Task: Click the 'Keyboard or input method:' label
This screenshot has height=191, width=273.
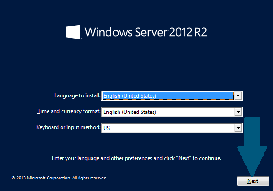Action: pyautogui.click(x=68, y=127)
